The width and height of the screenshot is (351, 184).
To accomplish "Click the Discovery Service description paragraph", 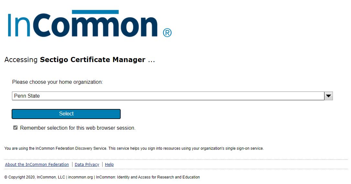I will click(x=134, y=148).
